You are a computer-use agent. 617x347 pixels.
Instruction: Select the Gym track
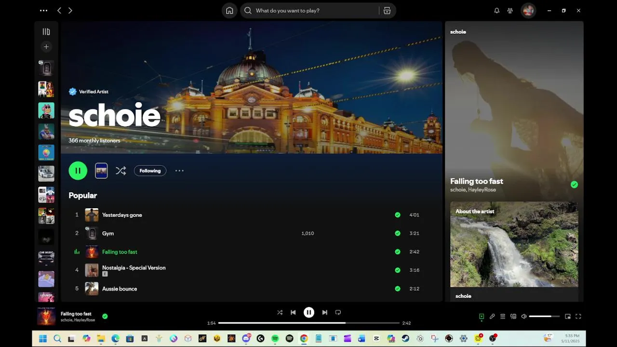[252, 233]
